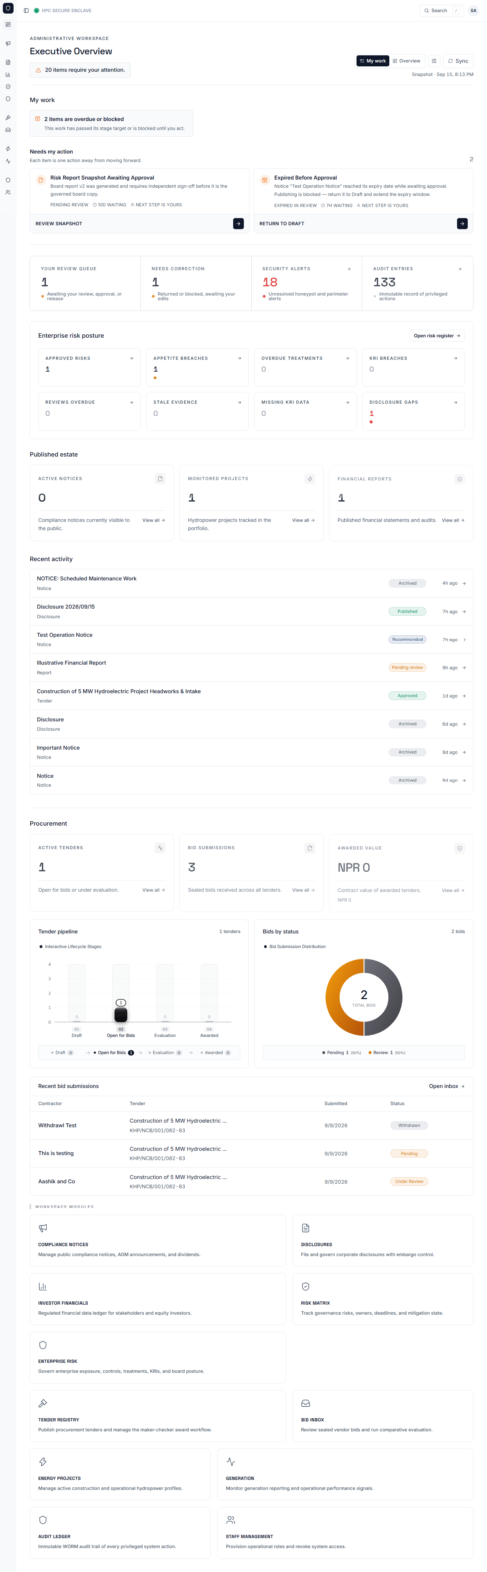Open arrow on Security Alerts card
Image resolution: width=487 pixels, height=1572 pixels.
click(349, 268)
